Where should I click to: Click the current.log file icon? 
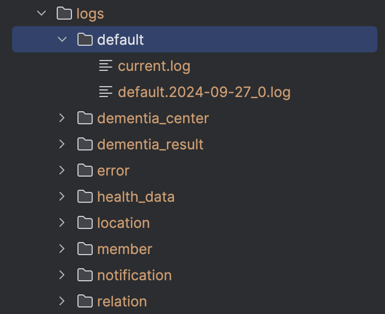[x=106, y=65]
